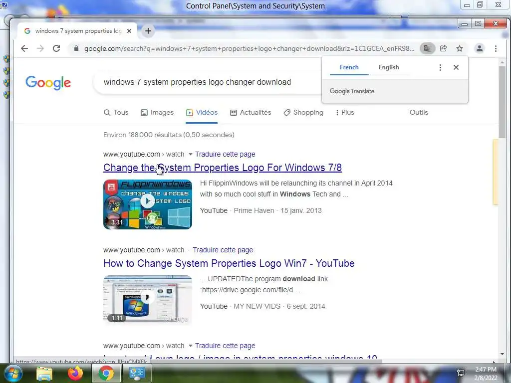Click the scrollbar down arrow
The width and height of the screenshot is (511, 383).
point(502,354)
